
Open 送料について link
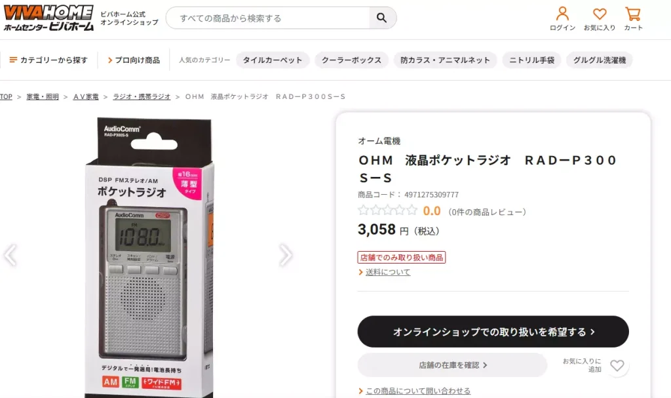pos(388,272)
